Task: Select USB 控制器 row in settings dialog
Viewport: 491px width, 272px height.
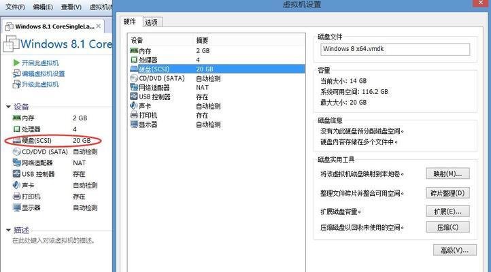Action: click(x=217, y=97)
